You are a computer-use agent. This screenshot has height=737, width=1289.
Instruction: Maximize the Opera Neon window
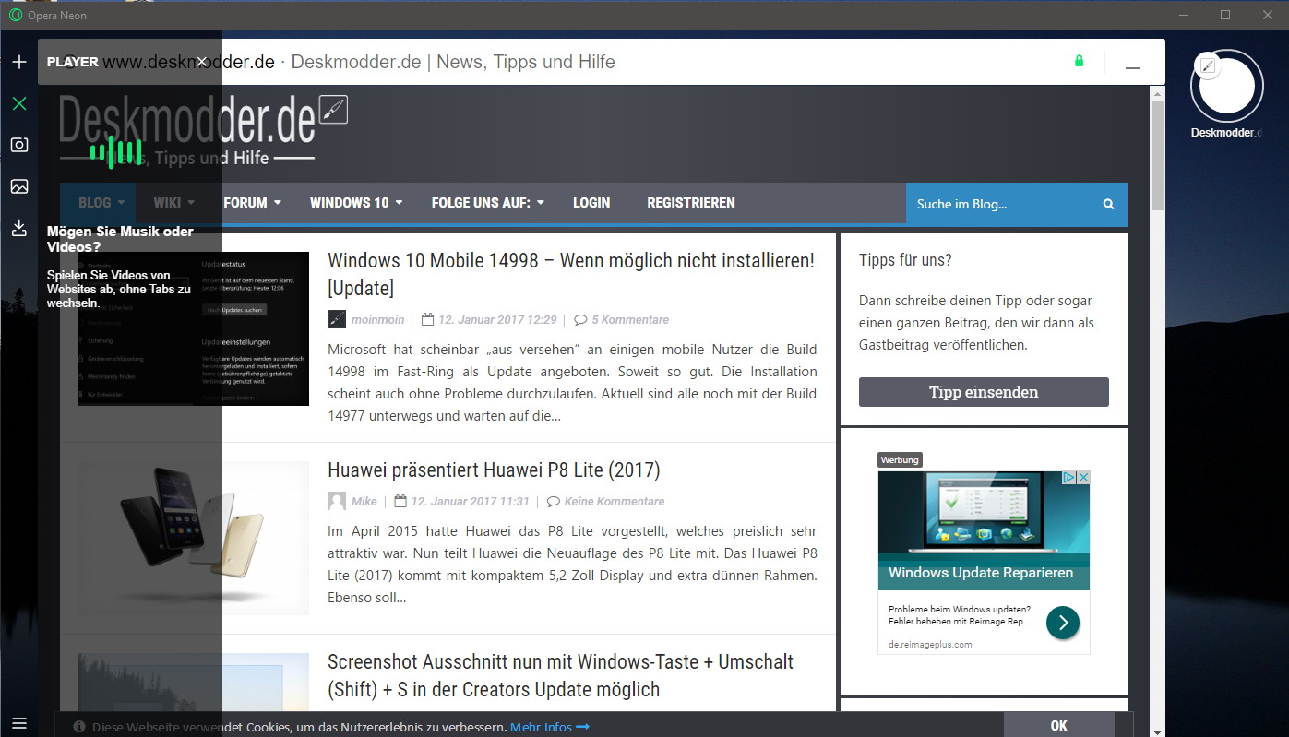point(1225,15)
